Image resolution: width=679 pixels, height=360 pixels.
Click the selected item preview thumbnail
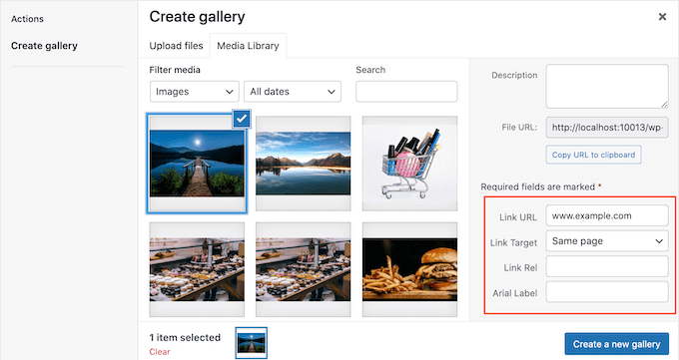pyautogui.click(x=252, y=343)
